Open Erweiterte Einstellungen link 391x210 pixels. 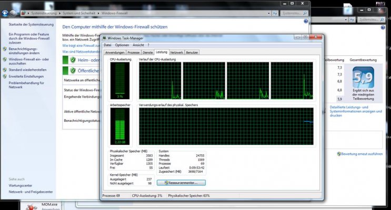(x=26, y=76)
